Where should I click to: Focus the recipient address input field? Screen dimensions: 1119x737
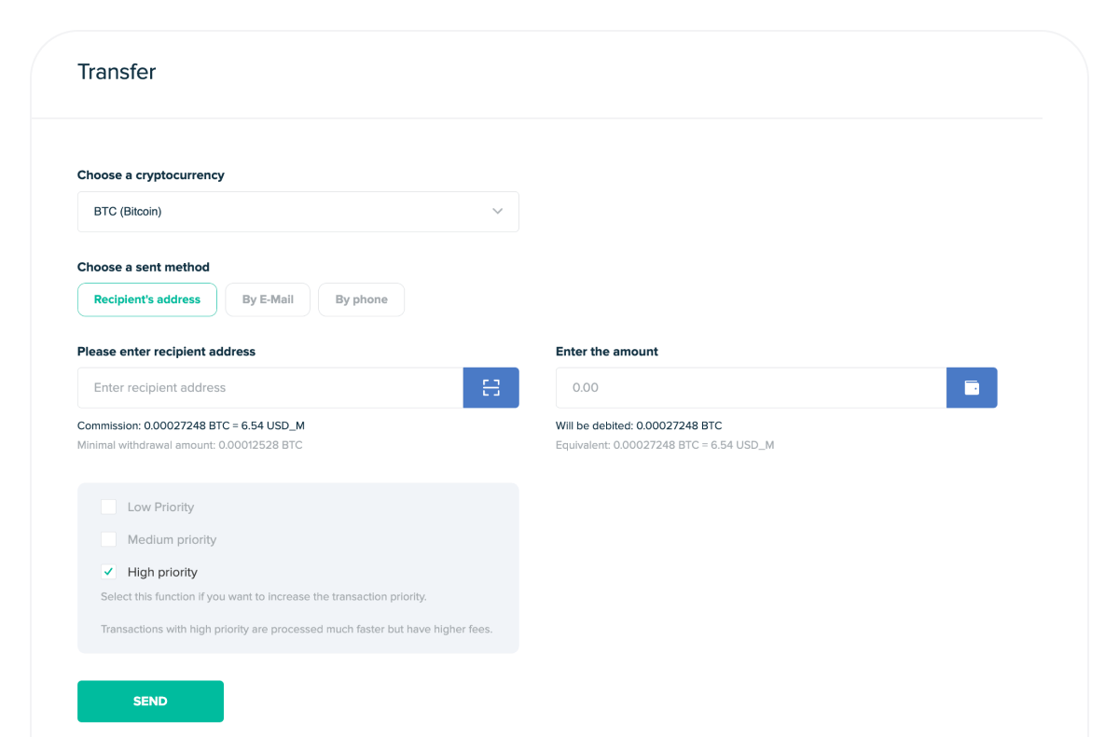(270, 387)
